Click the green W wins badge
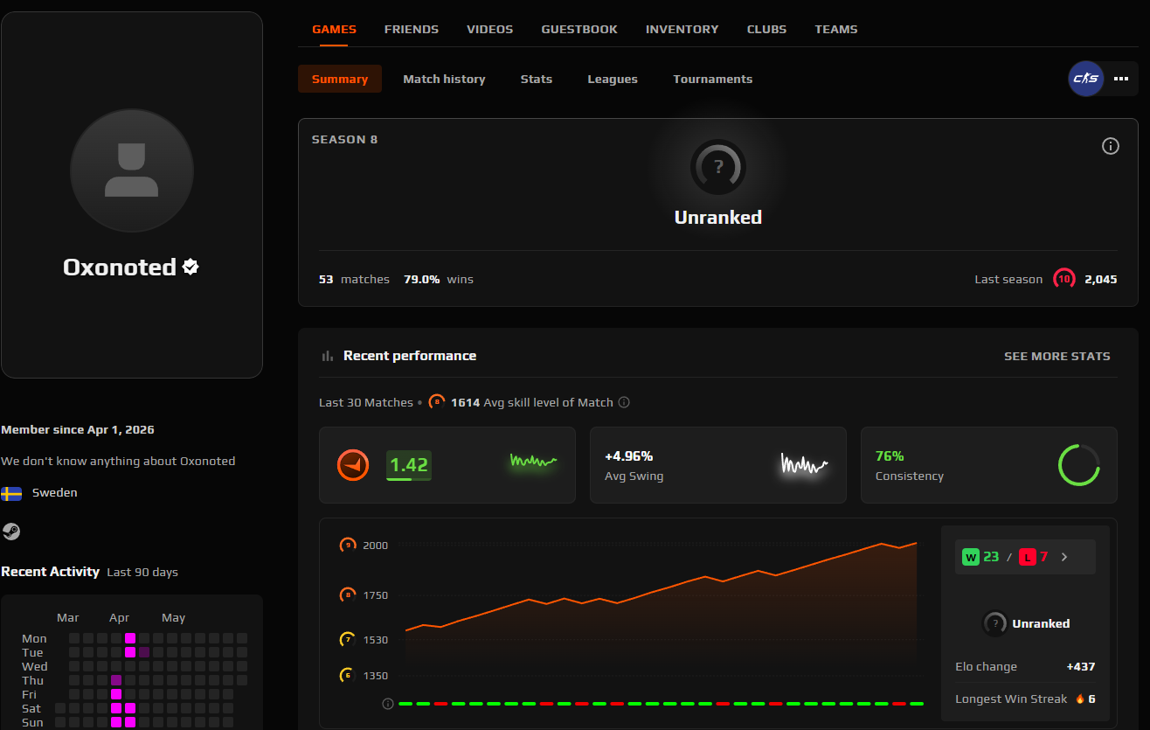 (x=971, y=557)
